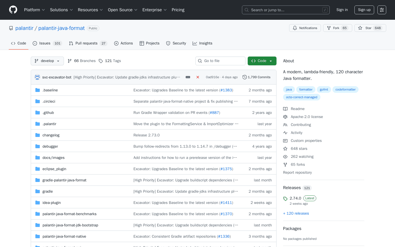Open the eclipse_plugin folder
Image resolution: width=395 pixels, height=247 pixels.
pyautogui.click(x=54, y=169)
